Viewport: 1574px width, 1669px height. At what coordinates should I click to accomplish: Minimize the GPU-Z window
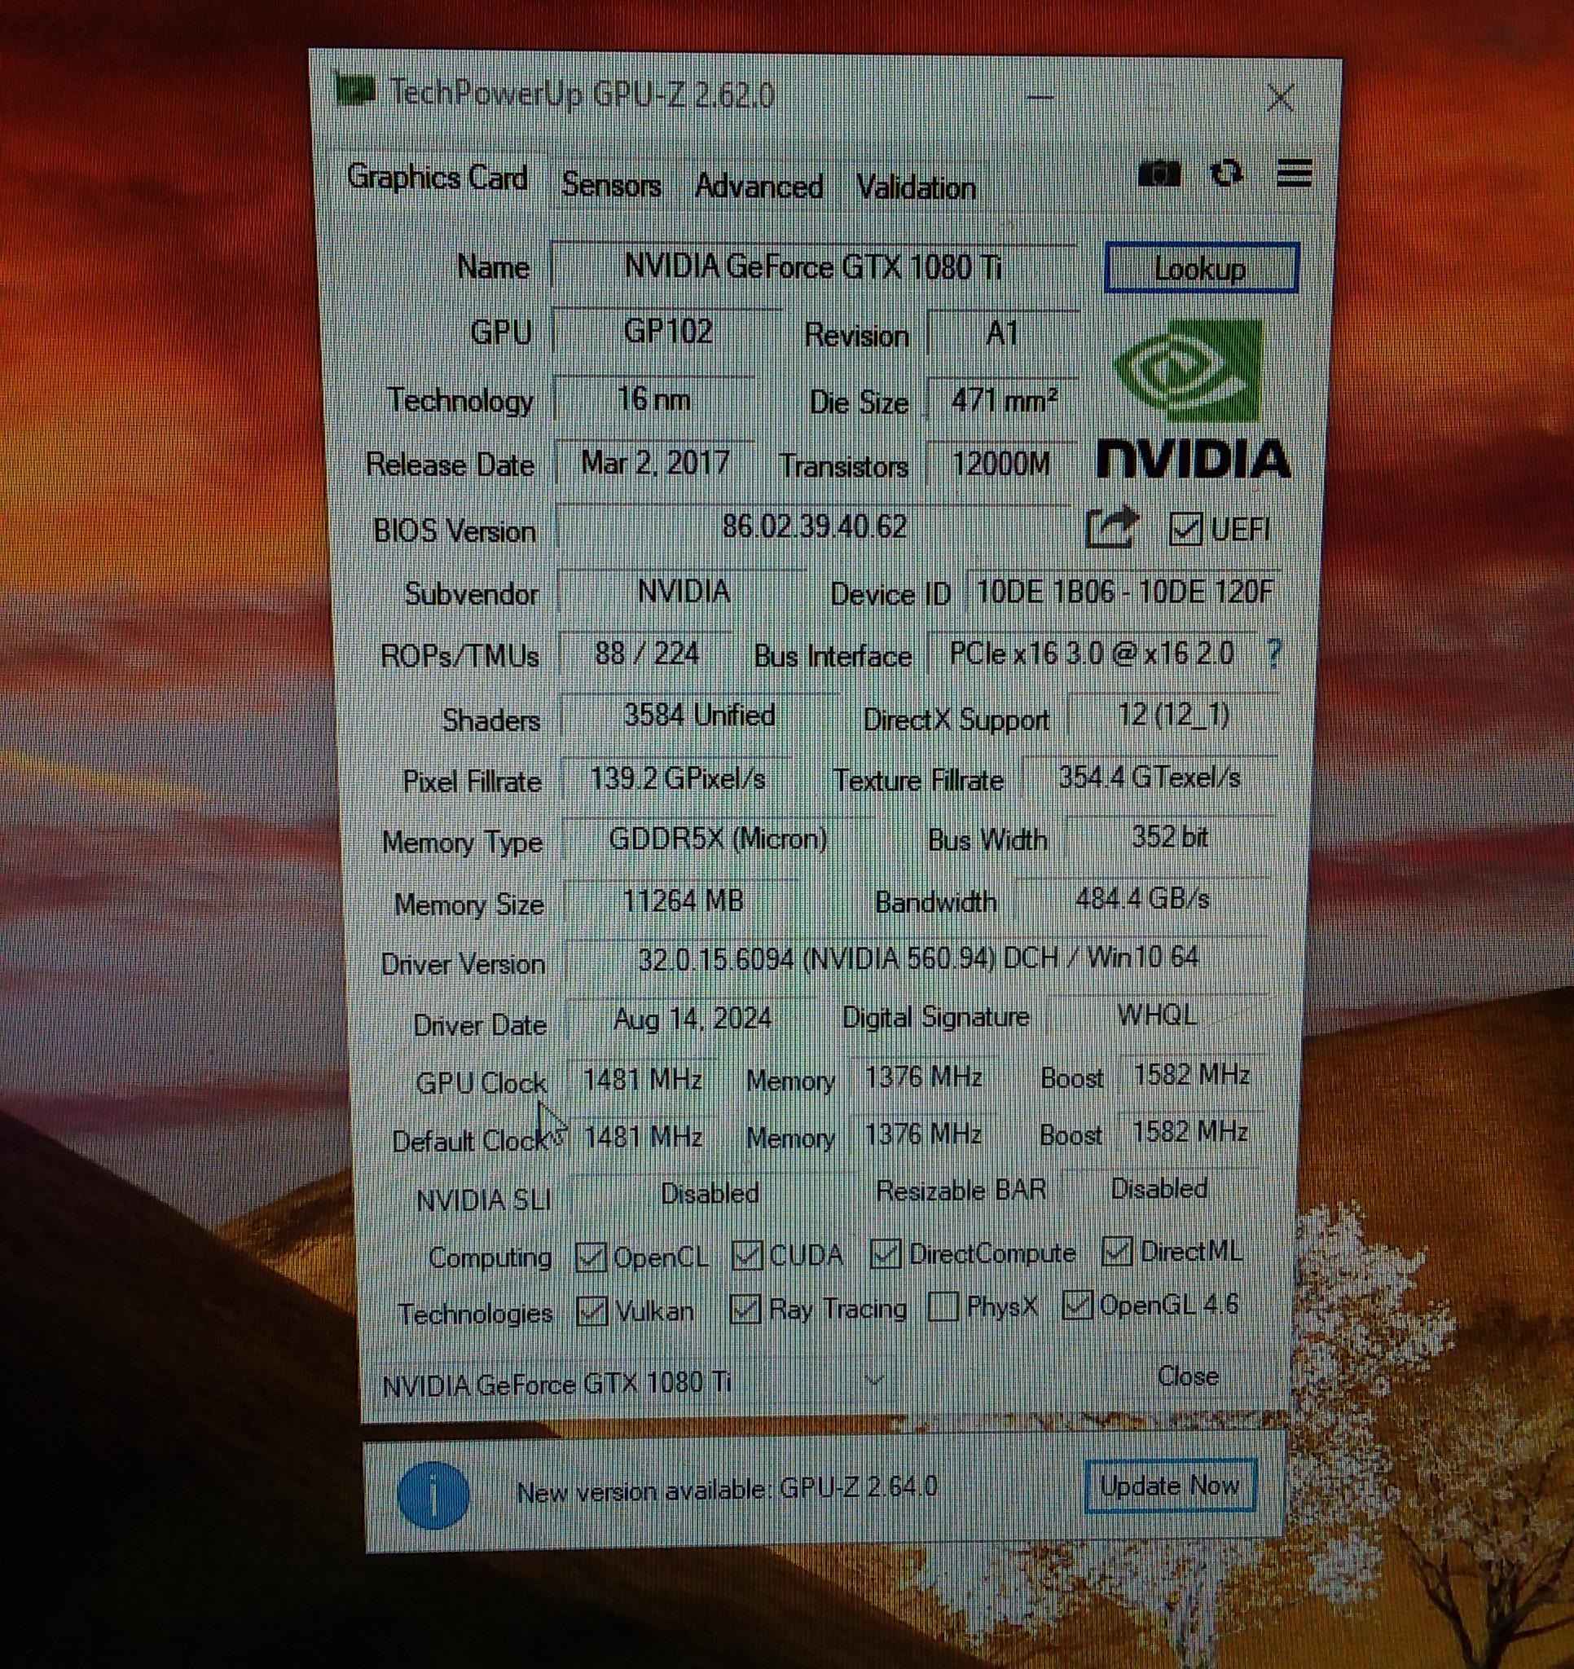point(1040,98)
